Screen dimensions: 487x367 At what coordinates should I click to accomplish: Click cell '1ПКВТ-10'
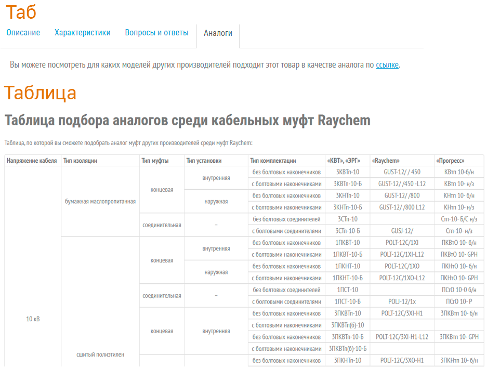click(x=348, y=243)
